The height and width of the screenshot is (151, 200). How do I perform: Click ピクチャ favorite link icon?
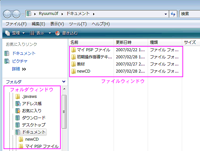pos(7,61)
